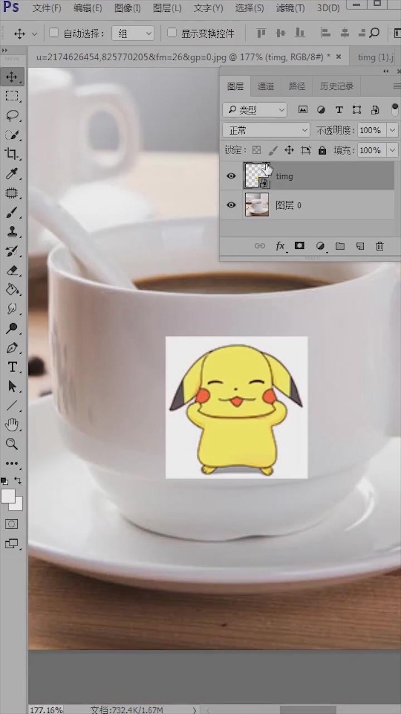The image size is (401, 714).
Task: Toggle adjustment layer filter
Action: tap(321, 110)
